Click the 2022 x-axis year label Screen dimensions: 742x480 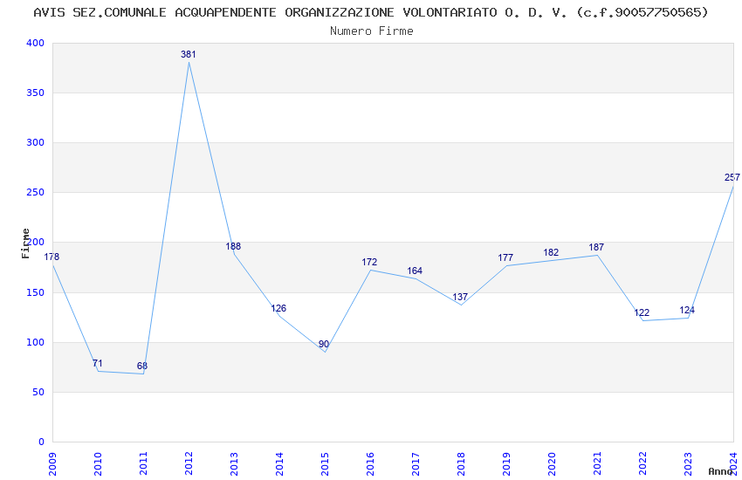643,464
